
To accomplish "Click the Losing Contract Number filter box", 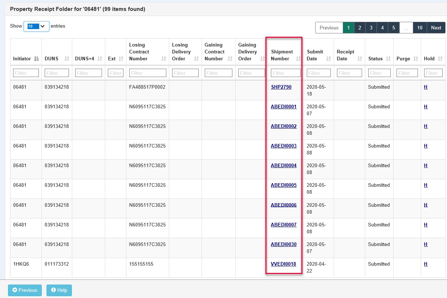I will [x=147, y=73].
